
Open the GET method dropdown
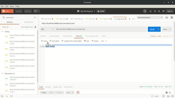pos(47,29)
